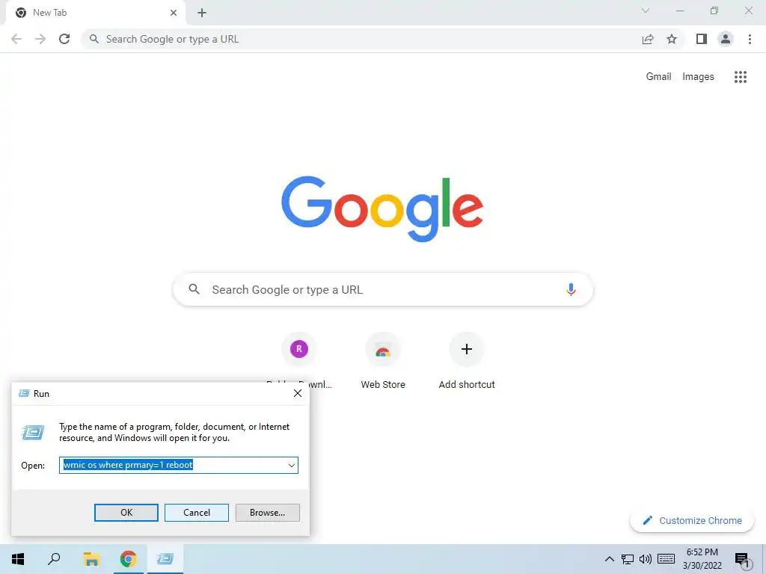Open the tab search chevron
The image size is (766, 574).
(646, 10)
